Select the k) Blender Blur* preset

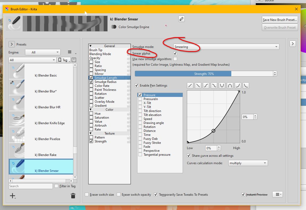[x=41, y=87]
